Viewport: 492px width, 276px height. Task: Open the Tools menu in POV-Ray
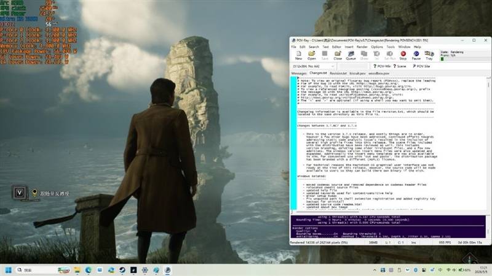coord(391,47)
